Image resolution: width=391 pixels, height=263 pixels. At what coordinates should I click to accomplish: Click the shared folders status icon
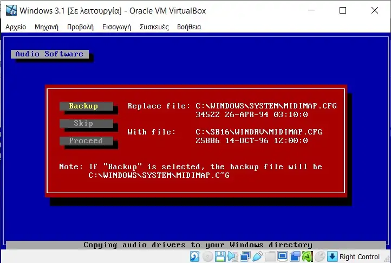(270, 256)
